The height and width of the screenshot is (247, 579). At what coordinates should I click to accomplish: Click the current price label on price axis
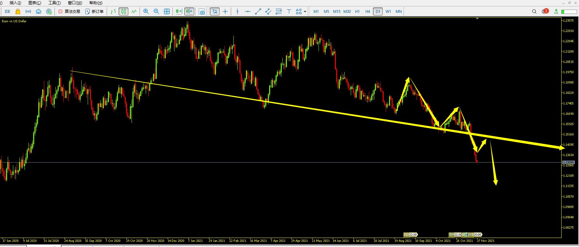568,162
